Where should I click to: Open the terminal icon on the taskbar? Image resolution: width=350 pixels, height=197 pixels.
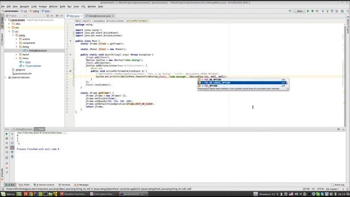click(x=45, y=194)
